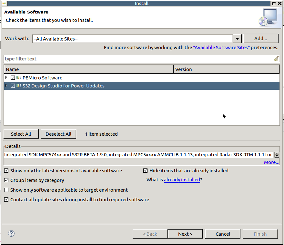Click Deselect All button
The width and height of the screenshot is (284, 245).
pos(58,134)
